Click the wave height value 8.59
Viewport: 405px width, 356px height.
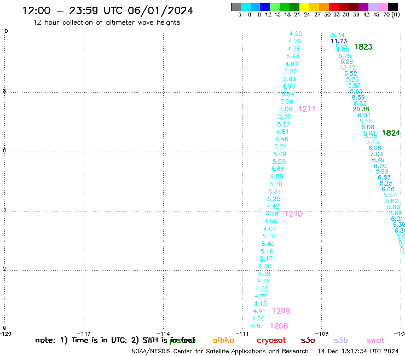click(x=358, y=97)
